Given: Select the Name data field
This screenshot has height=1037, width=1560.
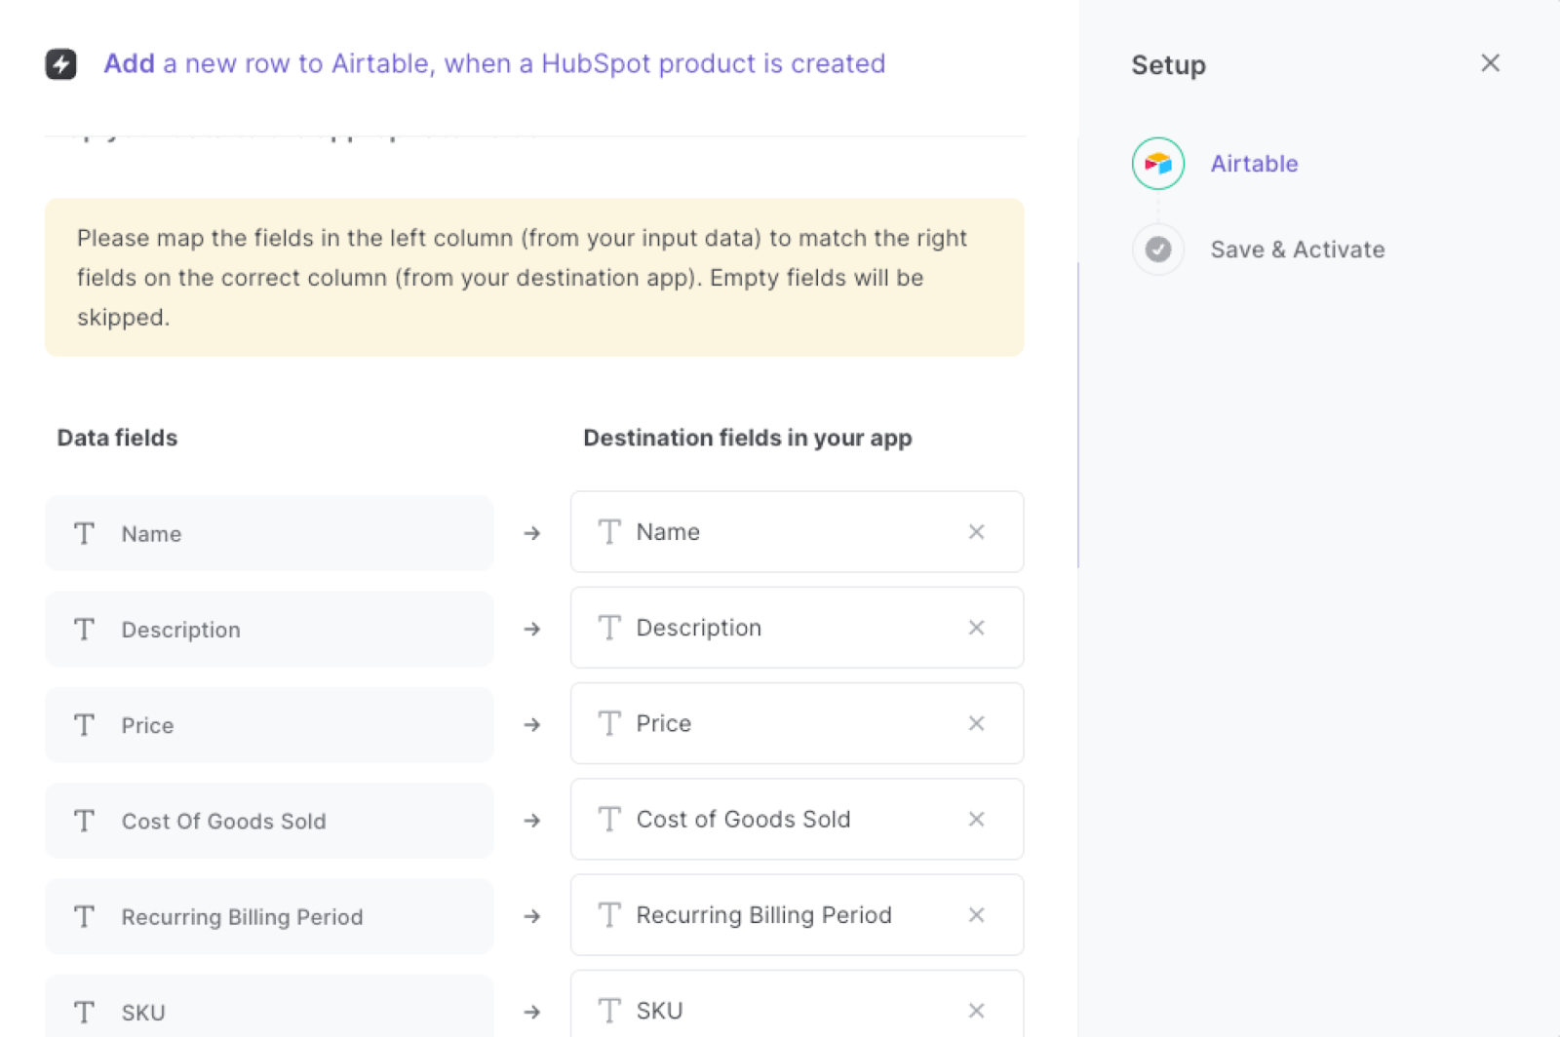Looking at the screenshot, I should (269, 533).
